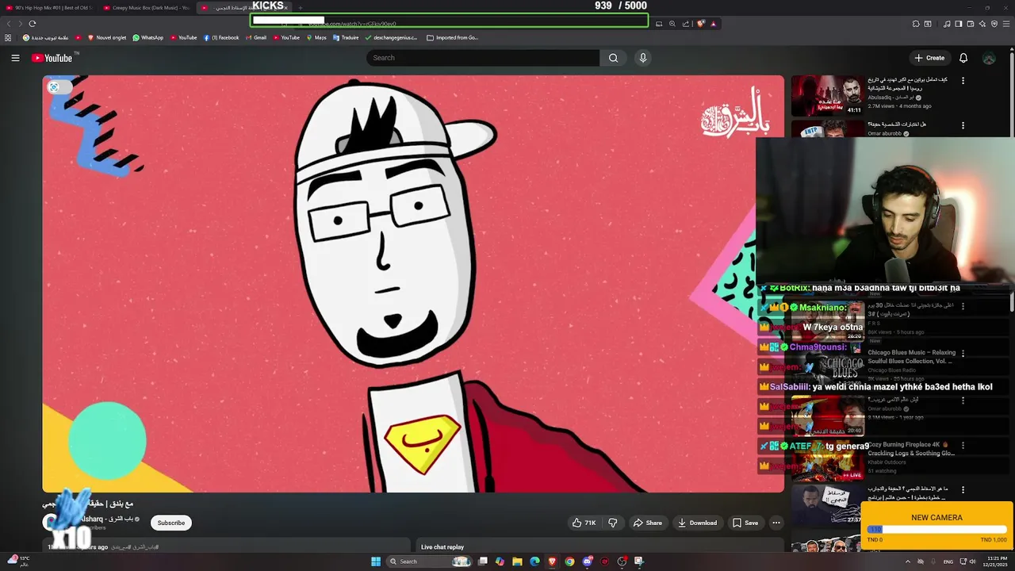Save the video to a playlist
1015x571 pixels.
pos(745,523)
